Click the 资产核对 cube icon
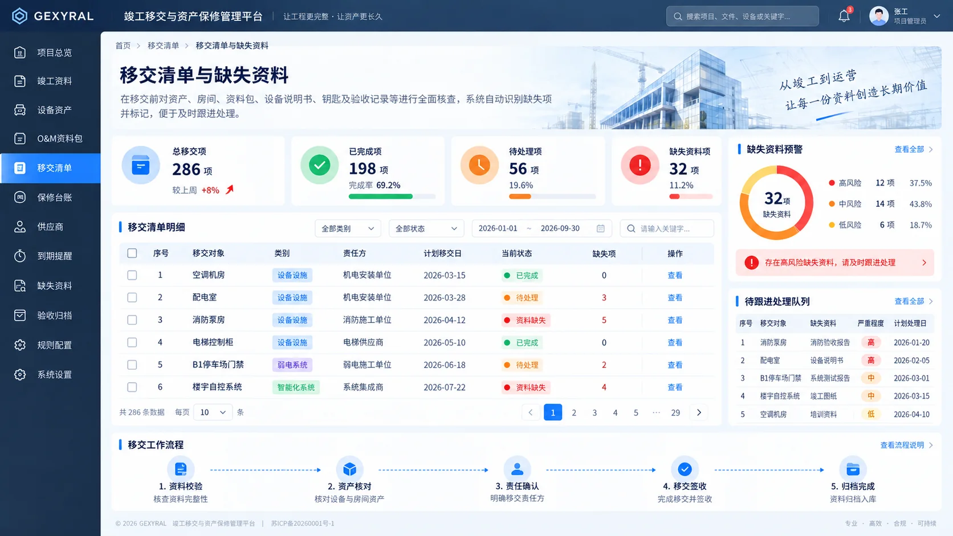 (349, 469)
